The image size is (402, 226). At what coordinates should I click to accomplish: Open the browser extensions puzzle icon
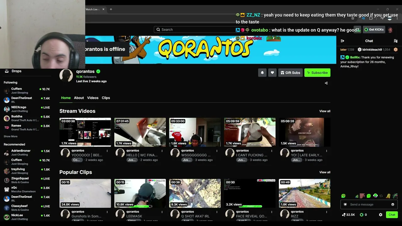coord(371,18)
